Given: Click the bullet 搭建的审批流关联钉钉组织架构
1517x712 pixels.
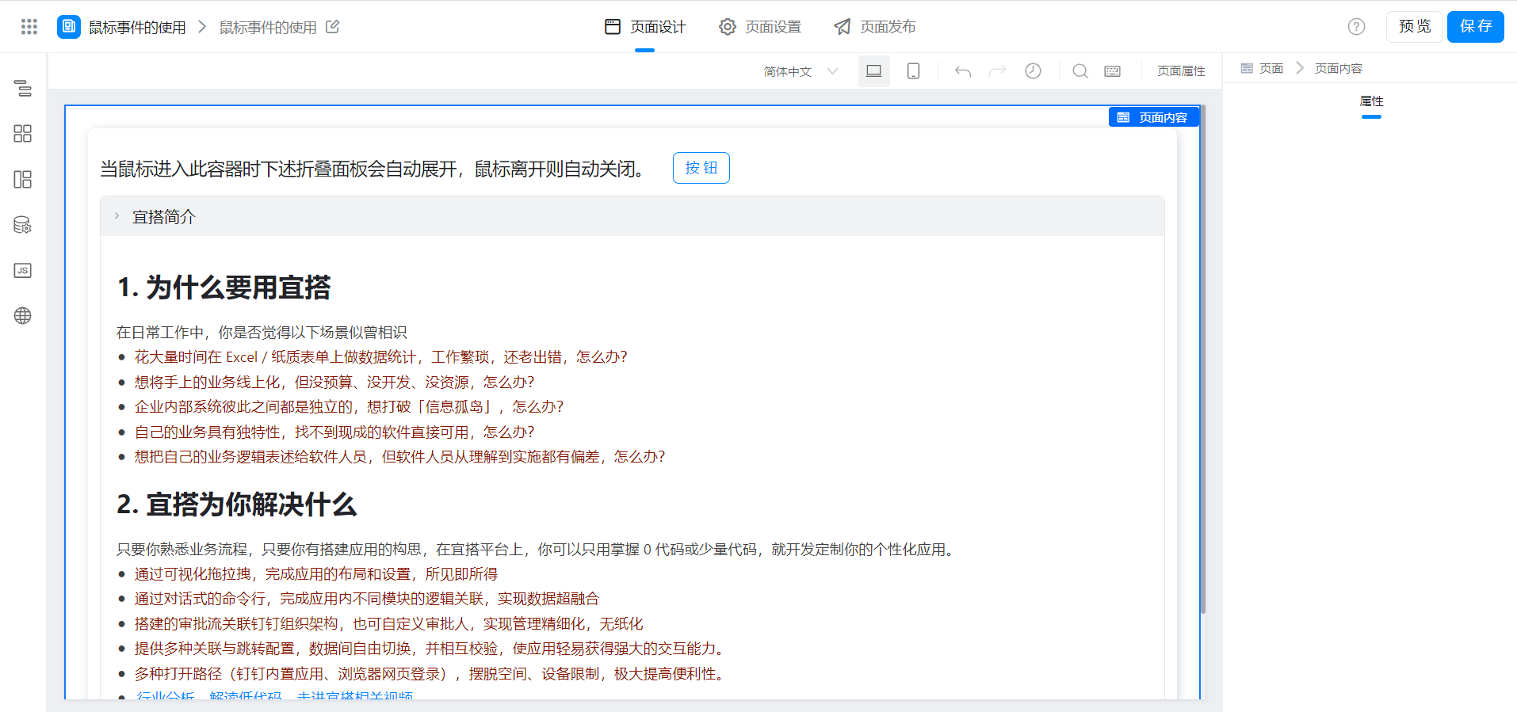Looking at the screenshot, I should click(x=388, y=624).
